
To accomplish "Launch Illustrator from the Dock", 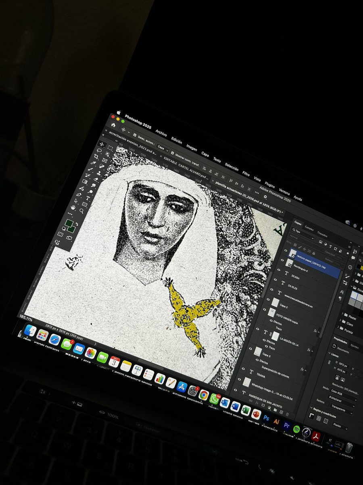I will pyautogui.click(x=277, y=421).
